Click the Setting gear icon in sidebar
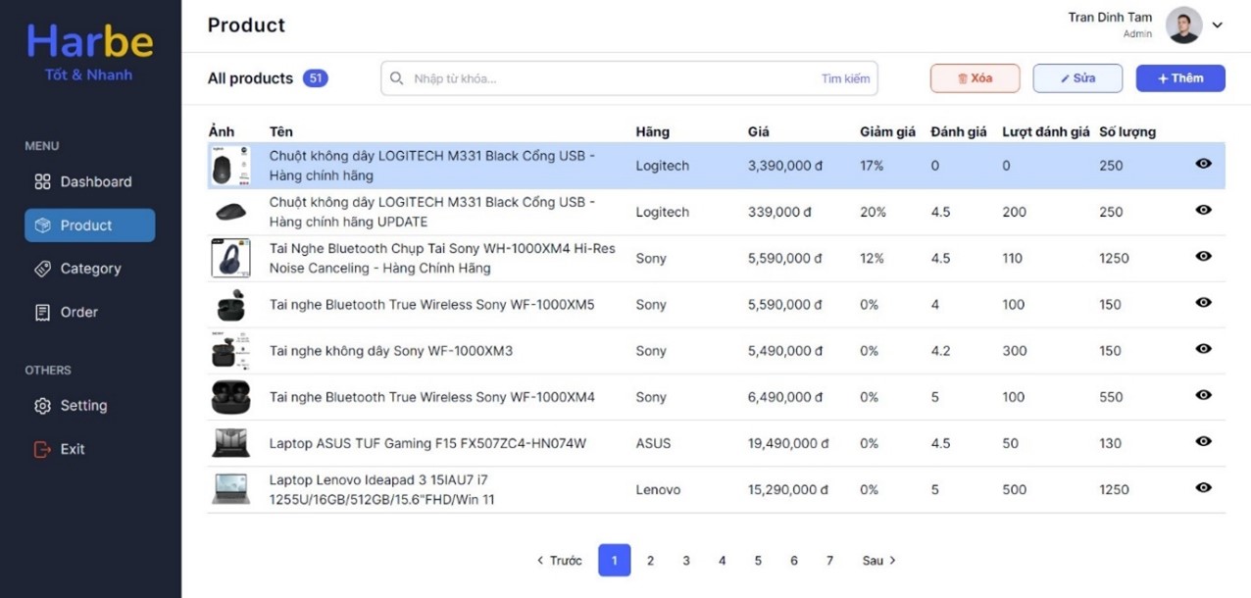Viewport: 1251px width, 598px height. [42, 406]
